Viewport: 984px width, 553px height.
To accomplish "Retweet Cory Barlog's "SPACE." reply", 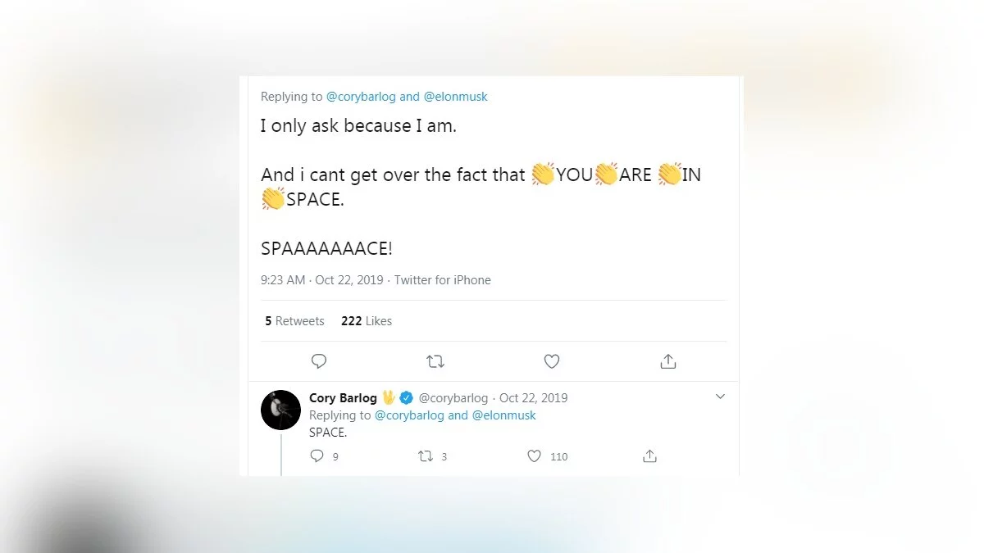I will 426,456.
